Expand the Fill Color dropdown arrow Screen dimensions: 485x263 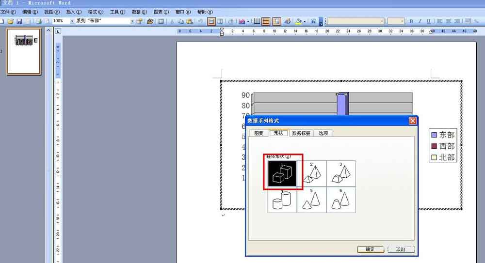point(305,21)
